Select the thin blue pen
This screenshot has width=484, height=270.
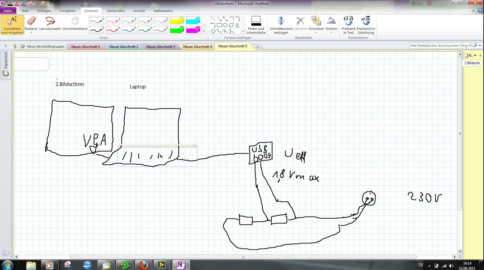(129, 21)
